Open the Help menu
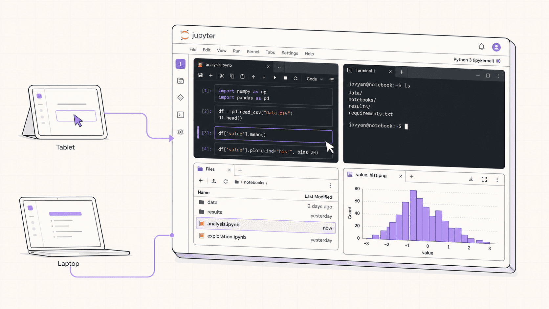This screenshot has height=309, width=549. [x=309, y=54]
